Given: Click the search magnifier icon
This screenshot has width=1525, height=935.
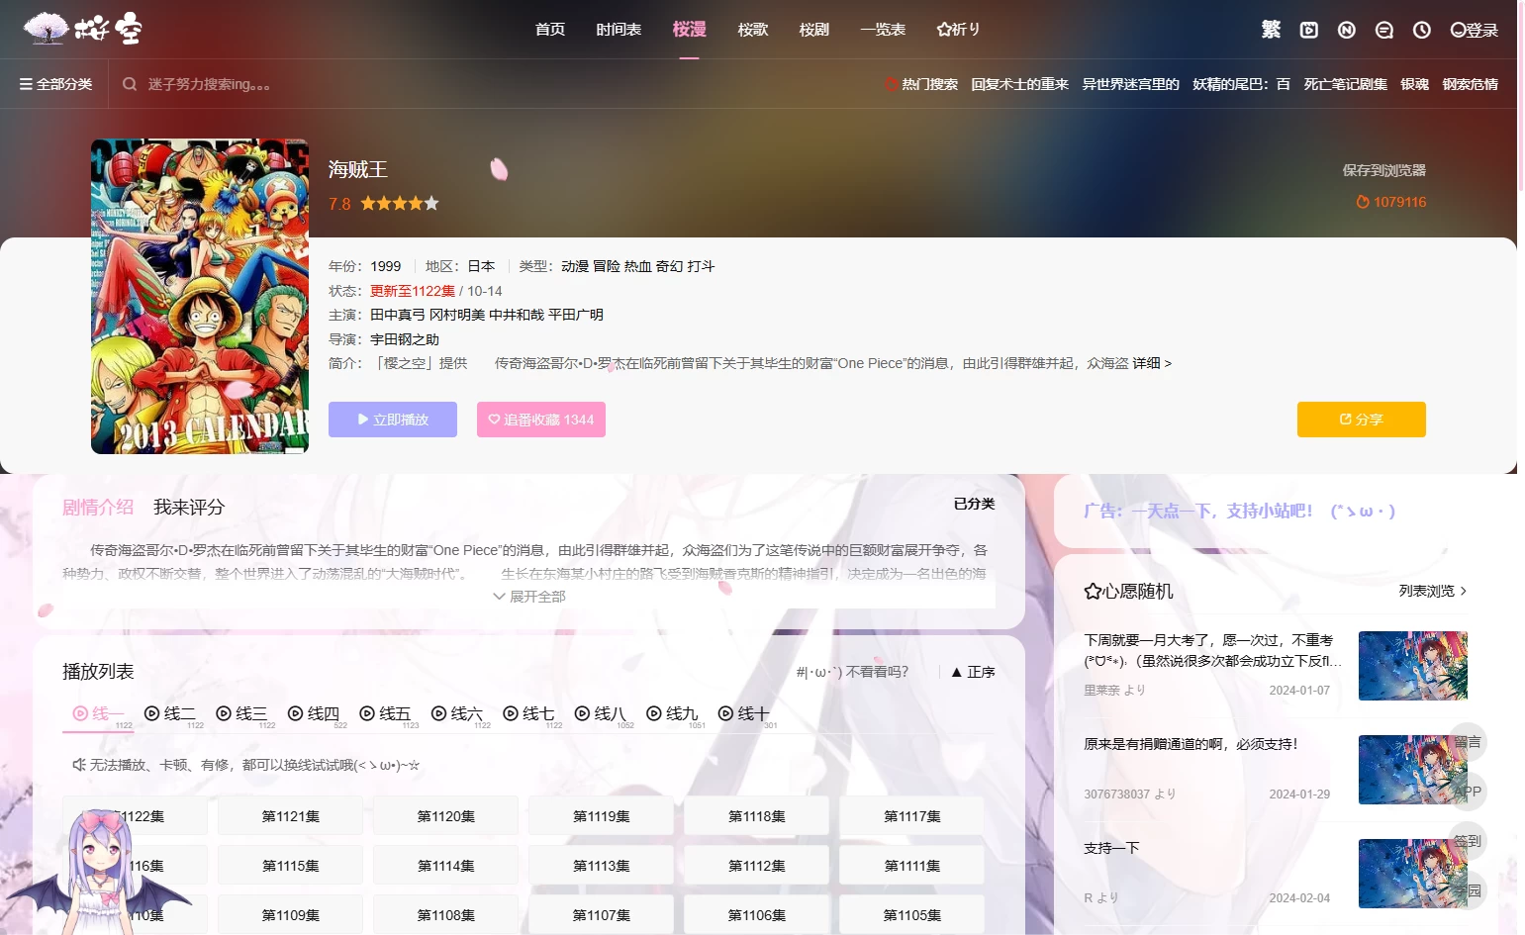Looking at the screenshot, I should 130,84.
